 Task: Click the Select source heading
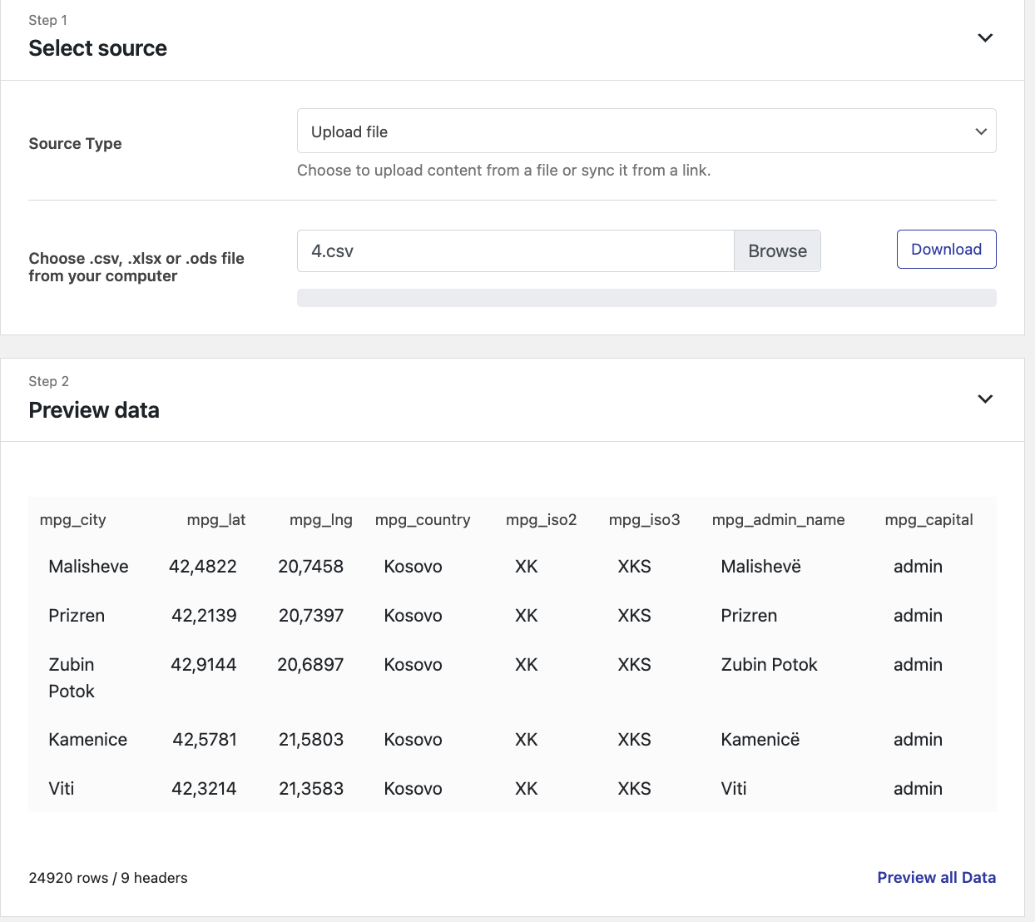(x=98, y=48)
